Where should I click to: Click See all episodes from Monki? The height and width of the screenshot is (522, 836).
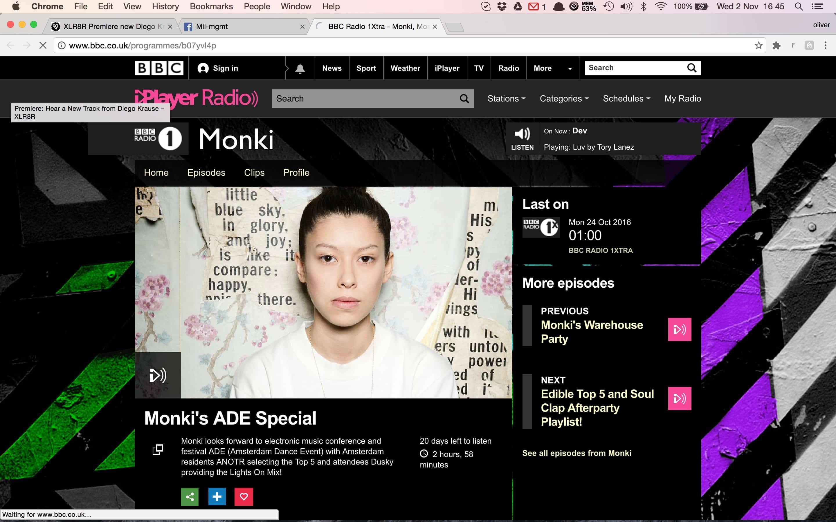click(576, 453)
